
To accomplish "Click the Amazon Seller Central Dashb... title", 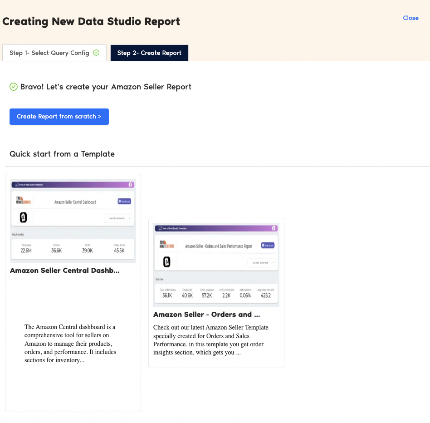I will [x=65, y=271].
